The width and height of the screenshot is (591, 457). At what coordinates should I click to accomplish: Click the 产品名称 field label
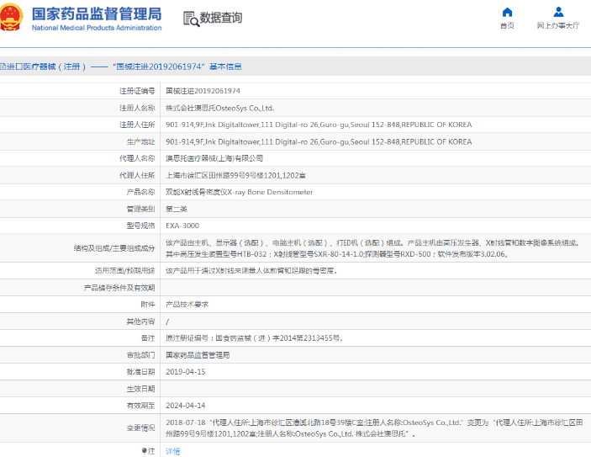point(140,192)
